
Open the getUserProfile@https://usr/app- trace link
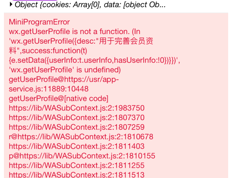tap(64, 79)
